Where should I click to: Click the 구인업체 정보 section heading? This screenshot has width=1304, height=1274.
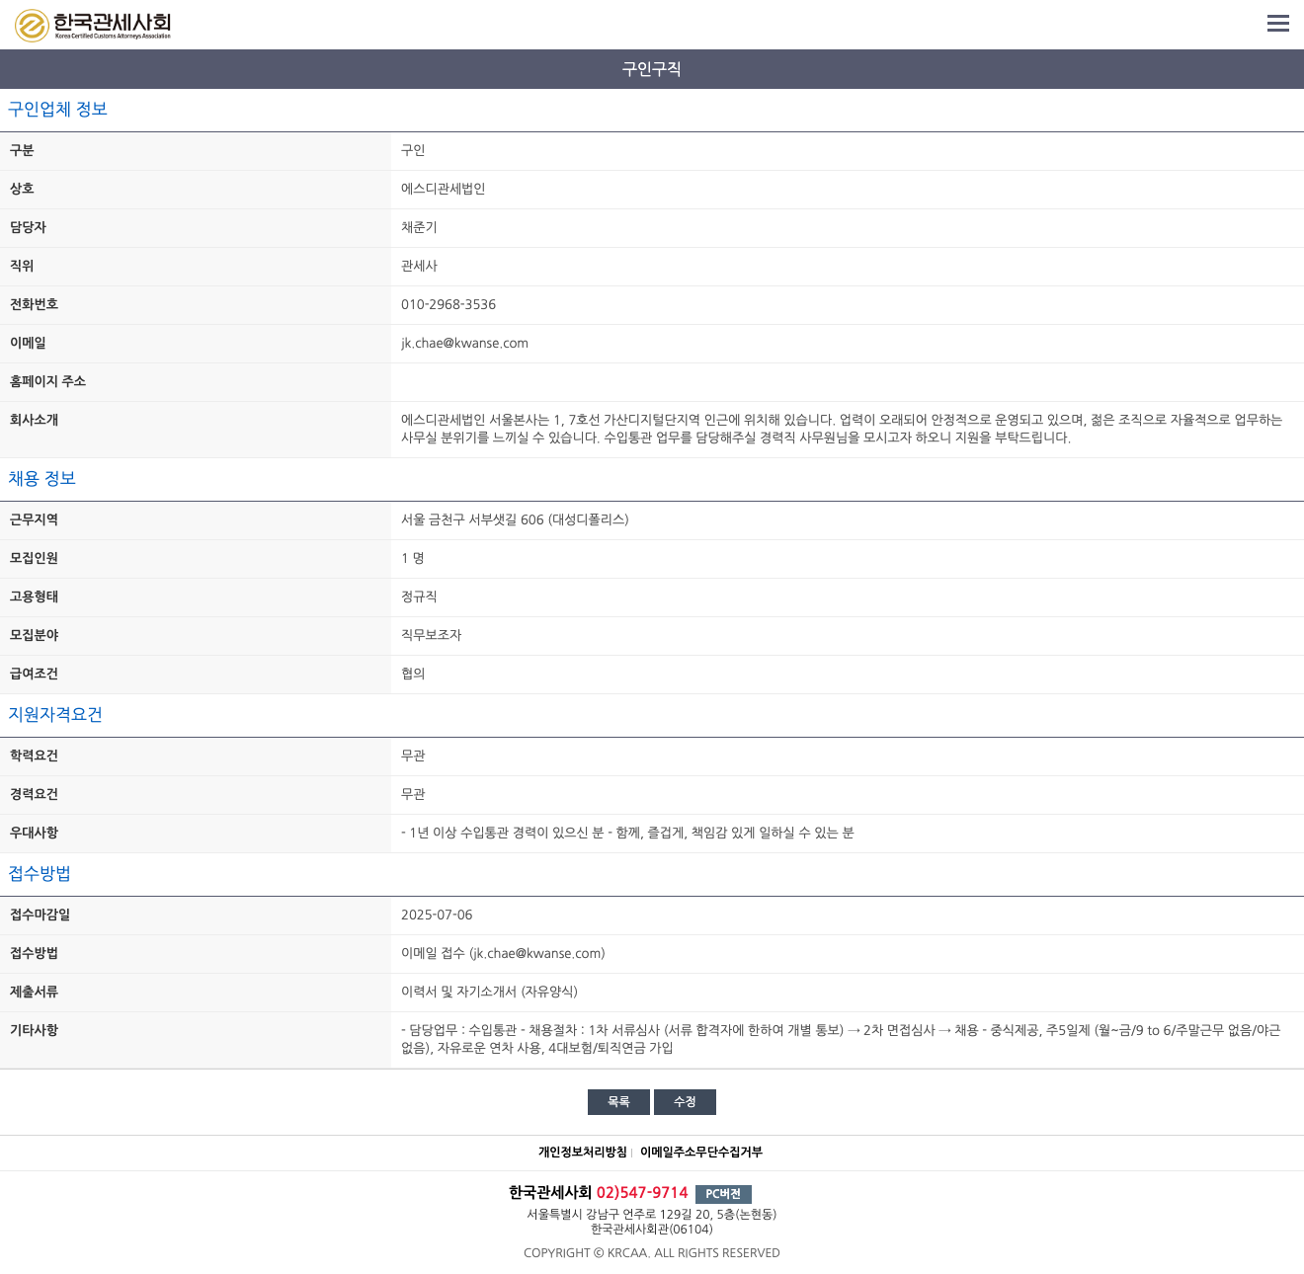coord(57,110)
